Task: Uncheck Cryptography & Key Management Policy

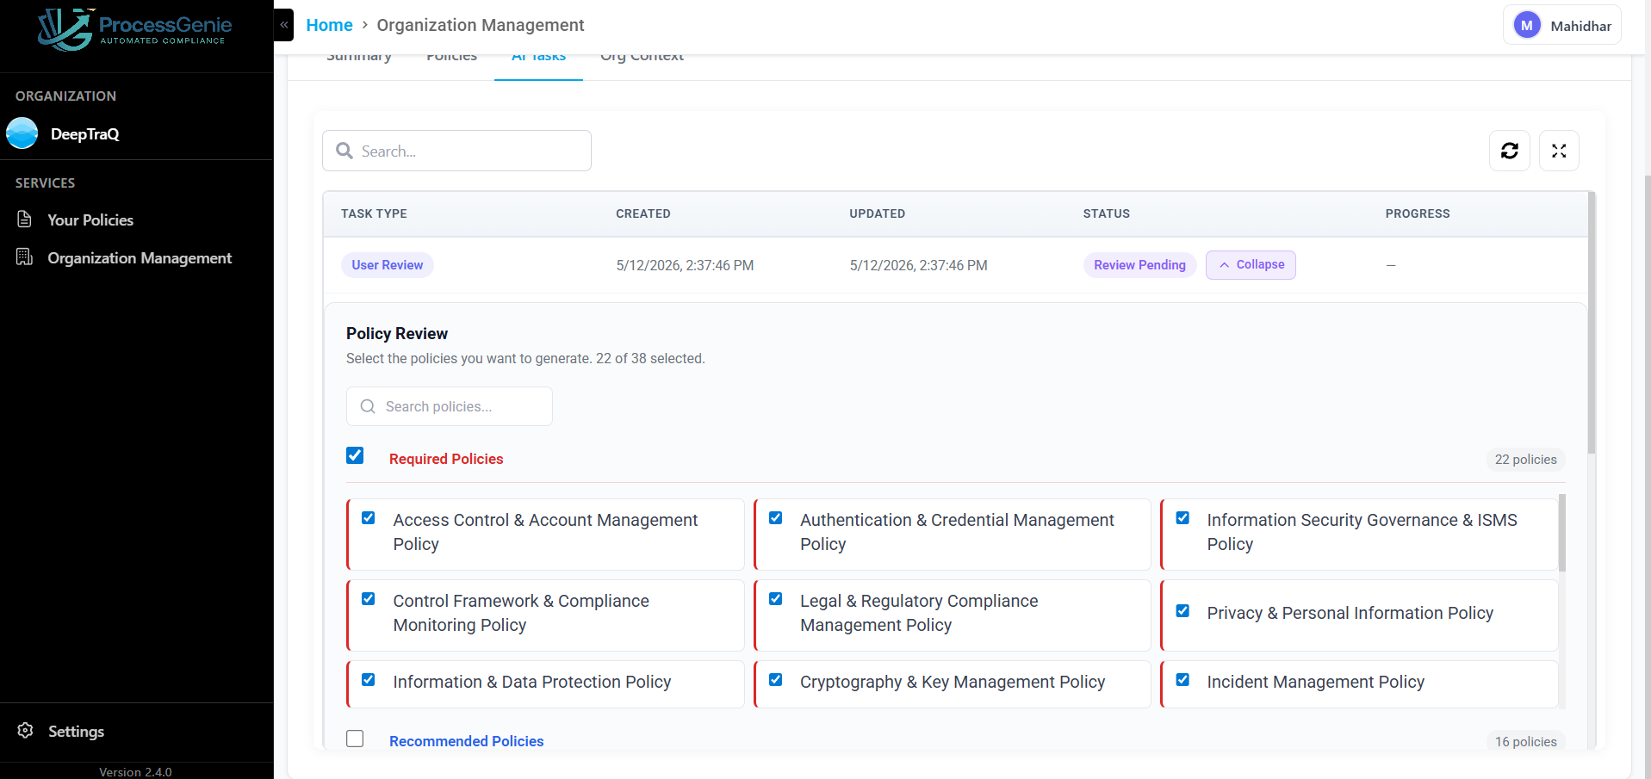Action: 775,680
